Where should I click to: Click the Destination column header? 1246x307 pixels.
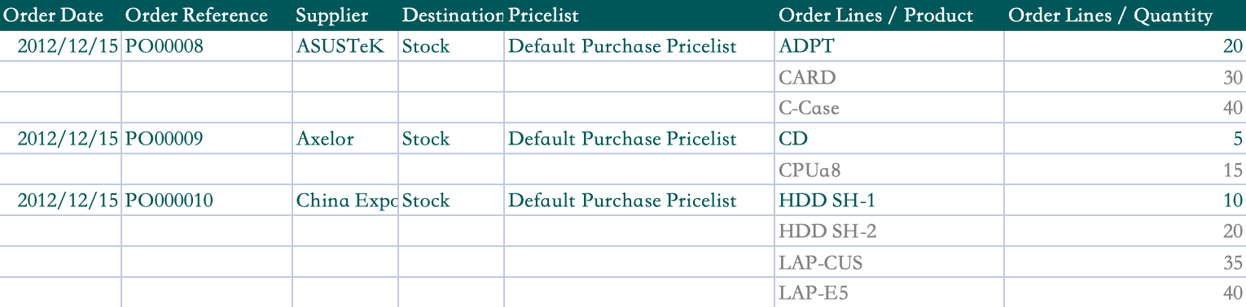[452, 15]
